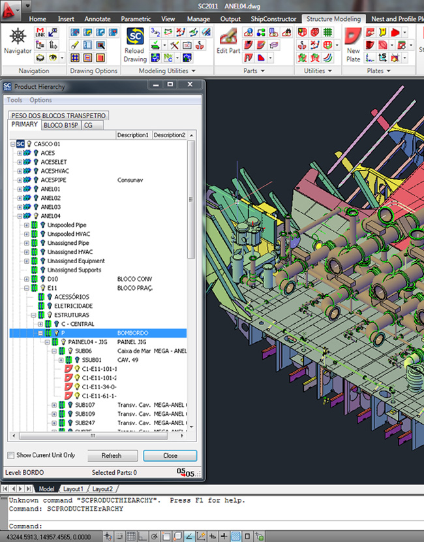Switch to the Annotate ribbon tab
The width and height of the screenshot is (424, 542).
(97, 19)
